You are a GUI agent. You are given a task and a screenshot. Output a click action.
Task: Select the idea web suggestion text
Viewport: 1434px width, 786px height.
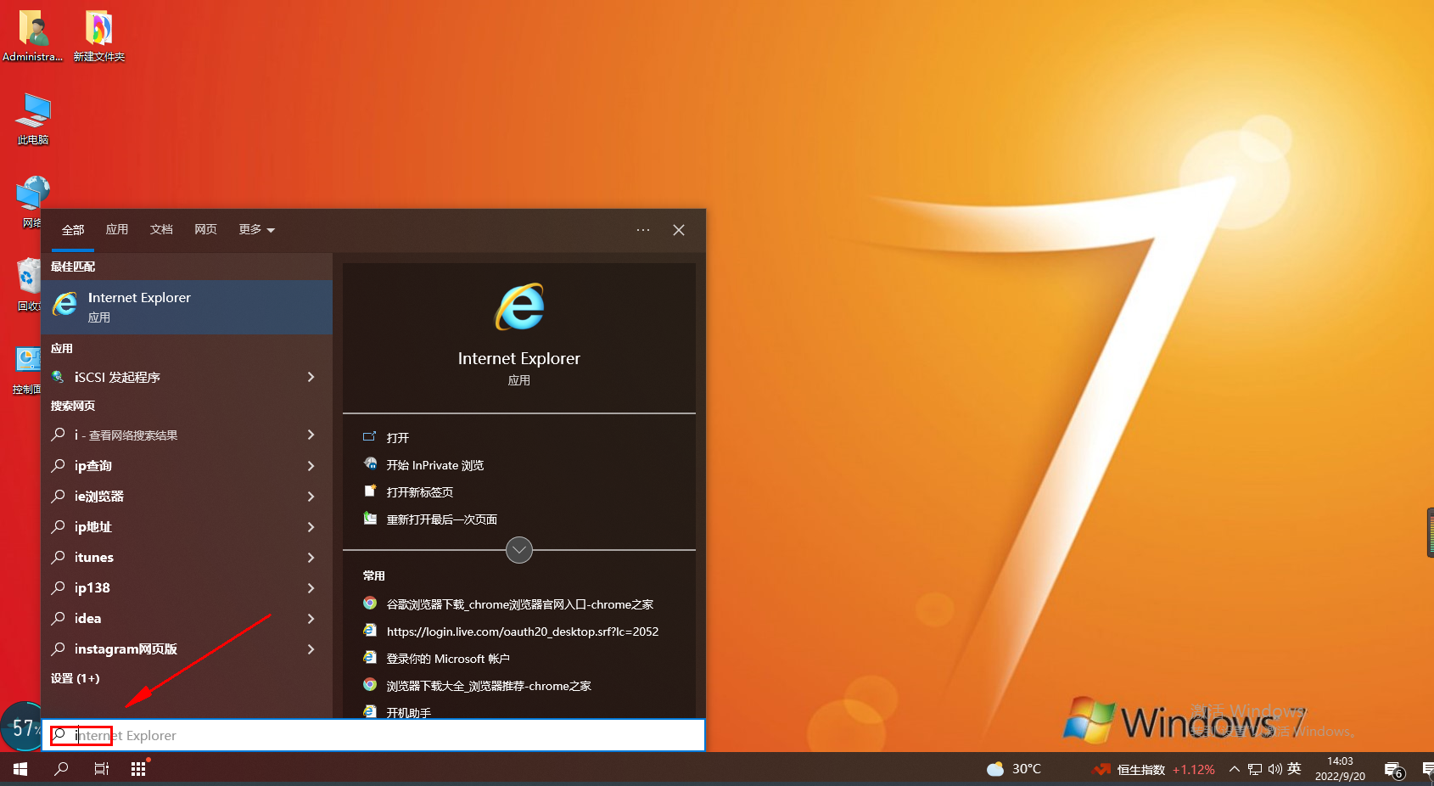pyautogui.click(x=87, y=619)
